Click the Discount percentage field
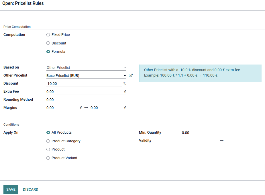265x195 pixels. point(84,83)
